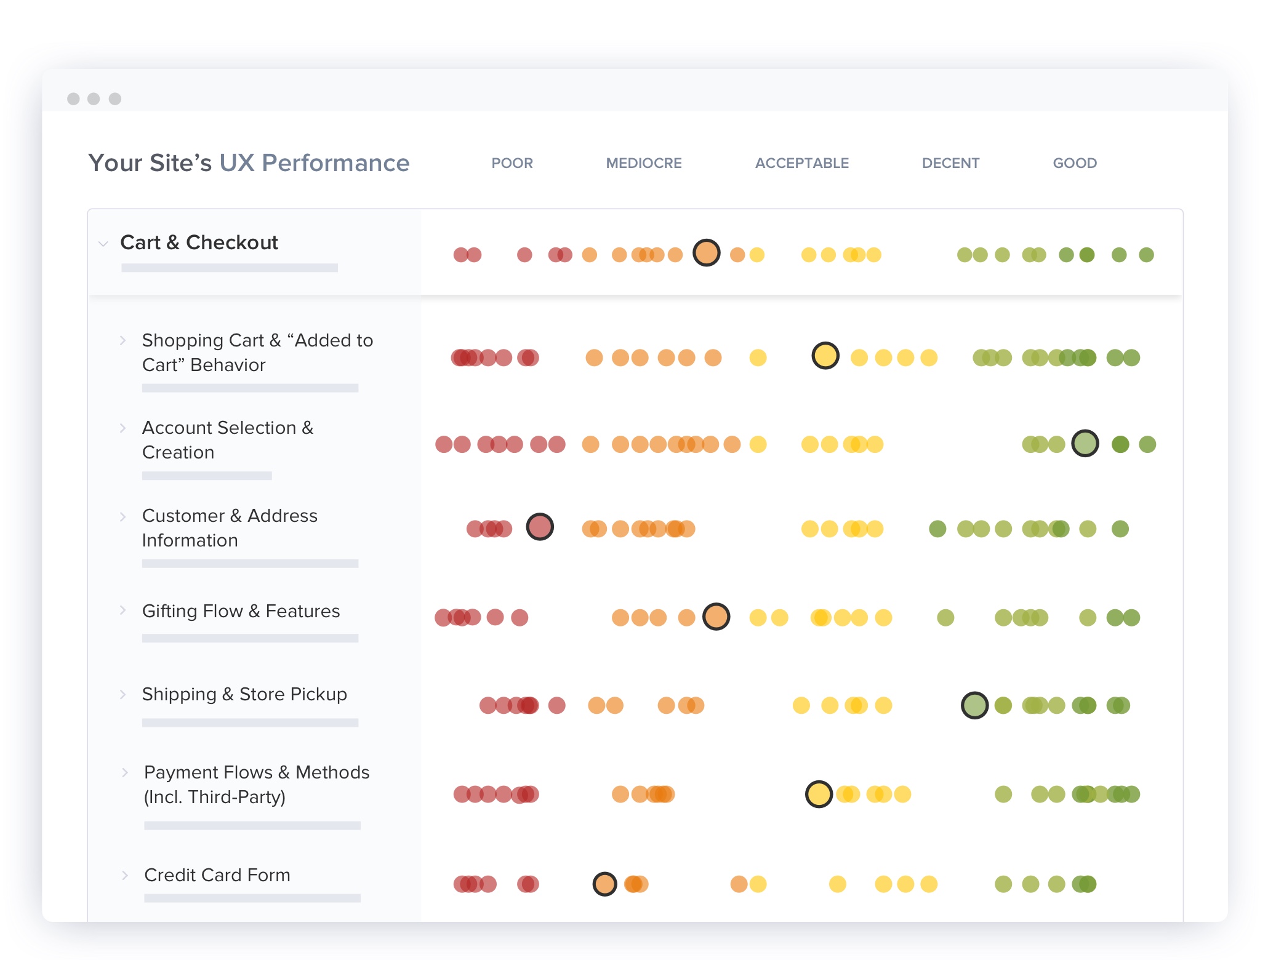
Task: Click outlined yellow dot in Payment Flows row
Action: (819, 794)
